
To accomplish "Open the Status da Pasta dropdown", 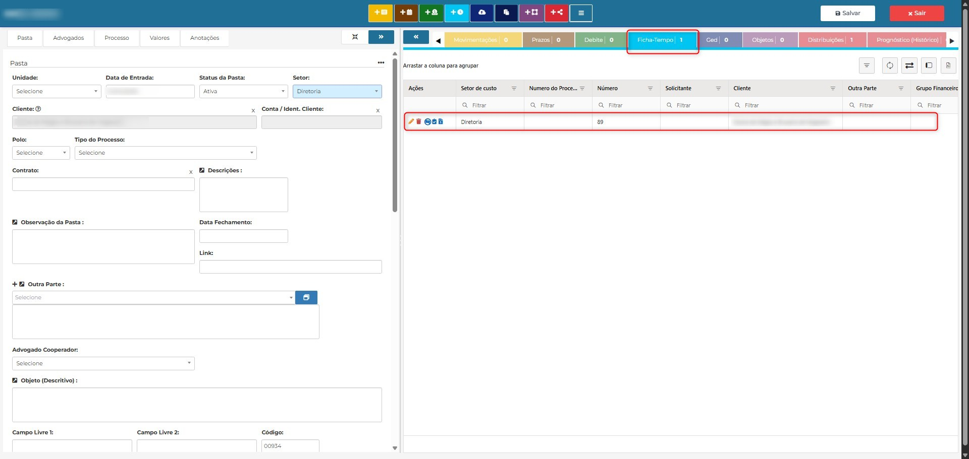I will pyautogui.click(x=244, y=91).
